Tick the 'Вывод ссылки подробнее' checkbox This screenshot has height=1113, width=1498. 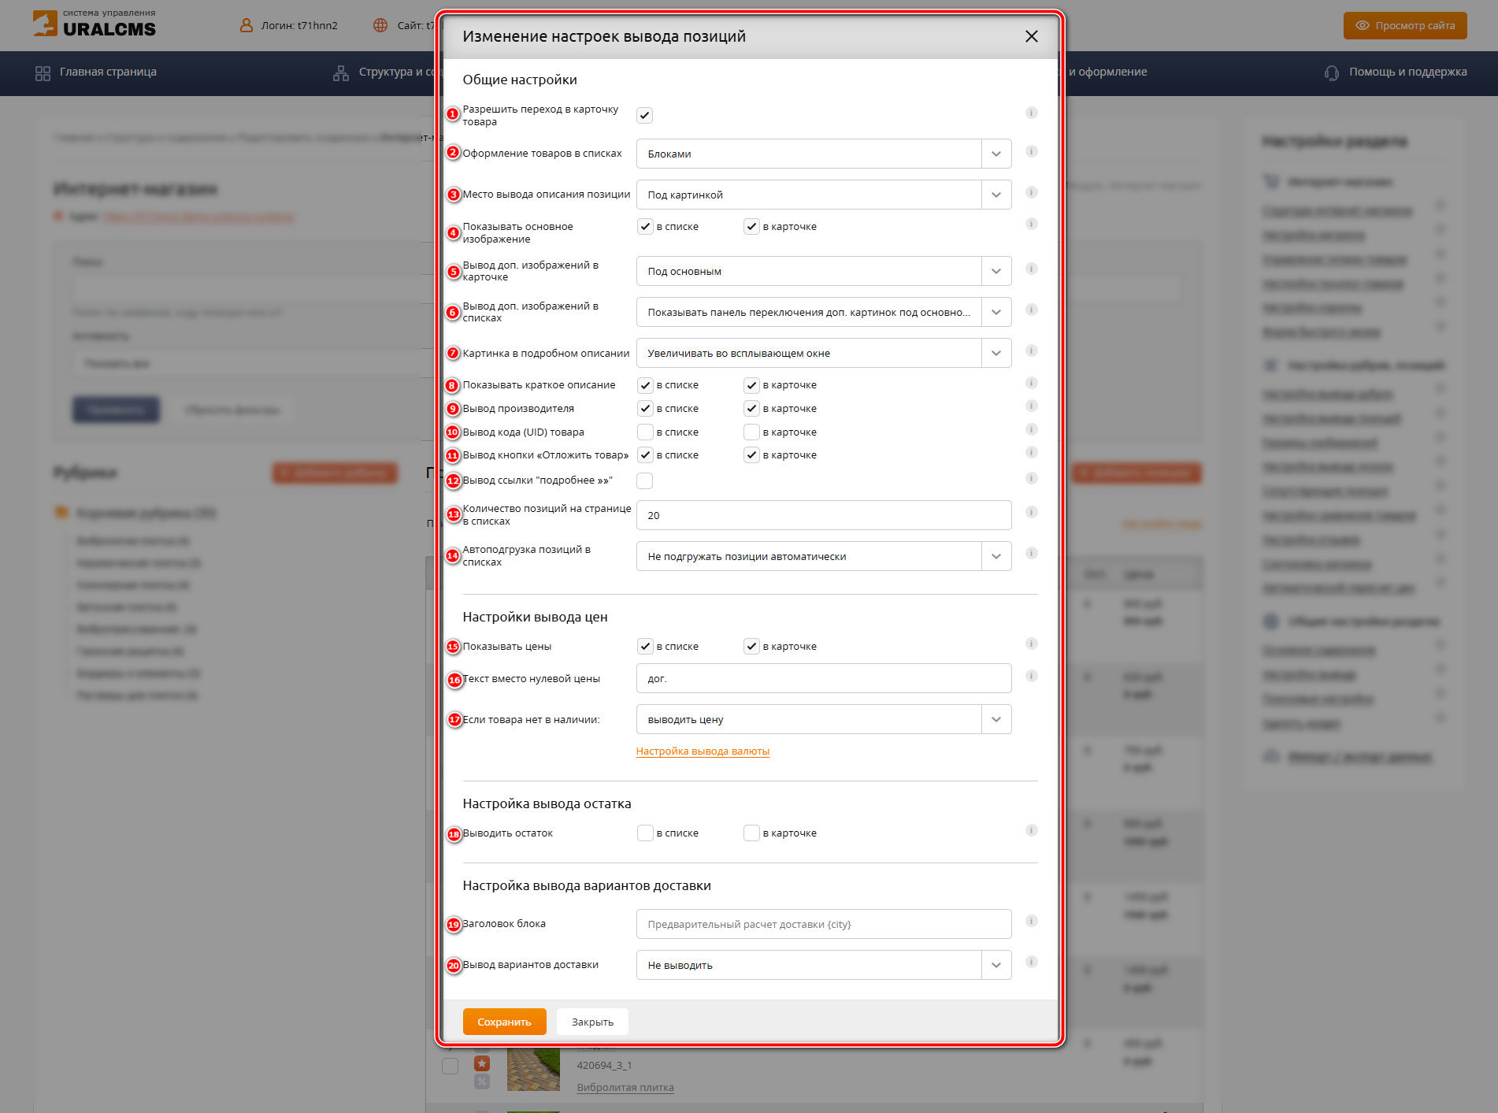point(644,480)
